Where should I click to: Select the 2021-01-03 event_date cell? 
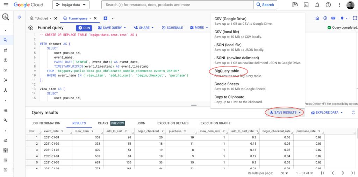coord(56,149)
